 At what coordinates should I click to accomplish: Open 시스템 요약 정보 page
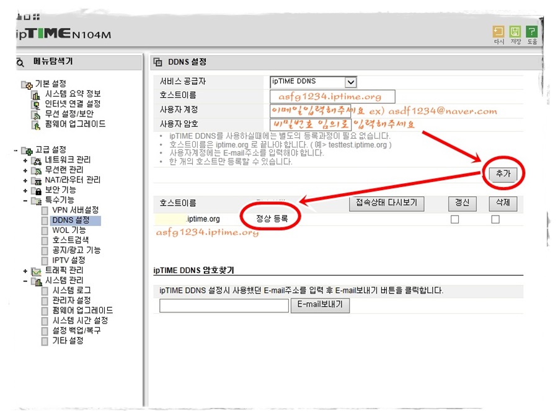pos(73,94)
